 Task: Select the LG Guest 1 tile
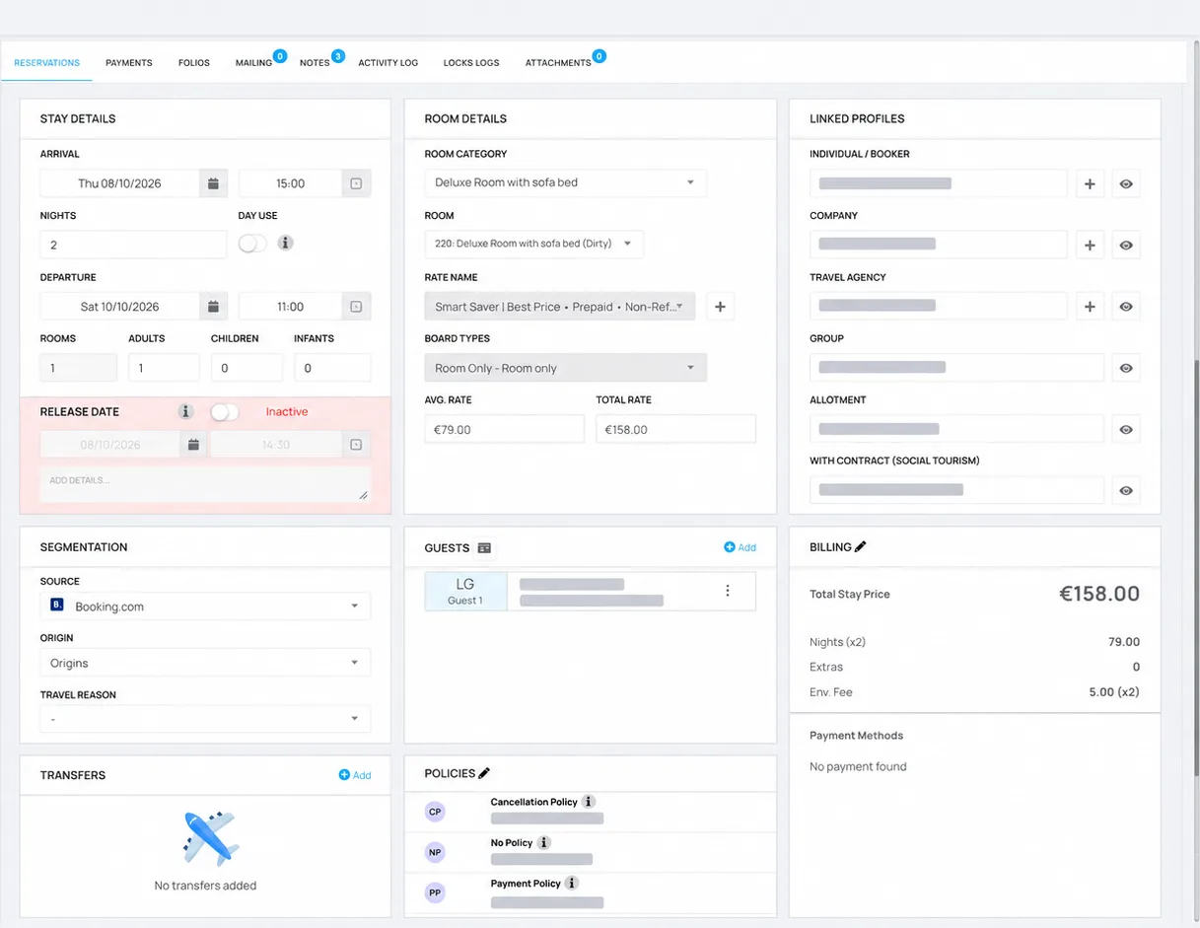coord(465,591)
